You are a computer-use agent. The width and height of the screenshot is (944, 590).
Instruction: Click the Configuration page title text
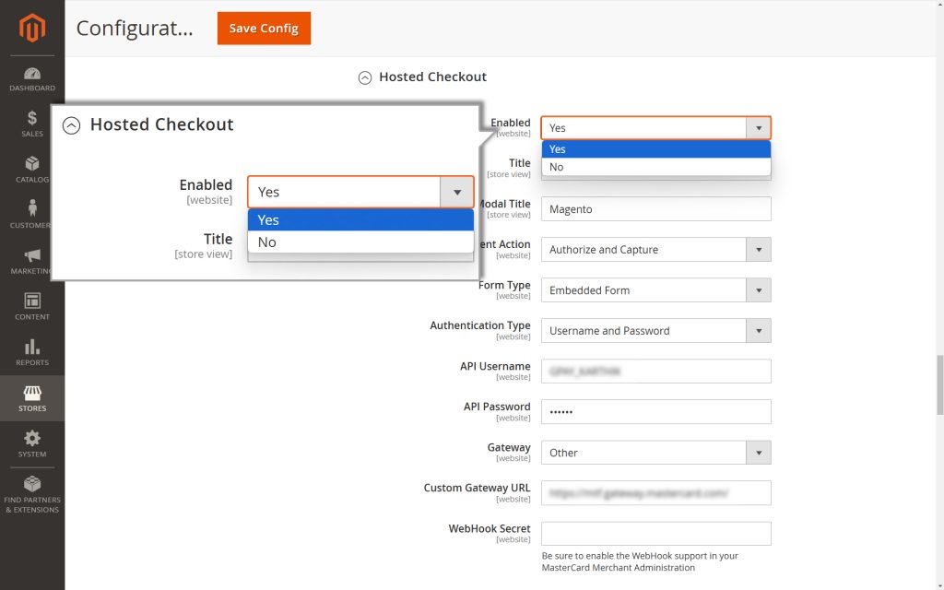pos(135,29)
